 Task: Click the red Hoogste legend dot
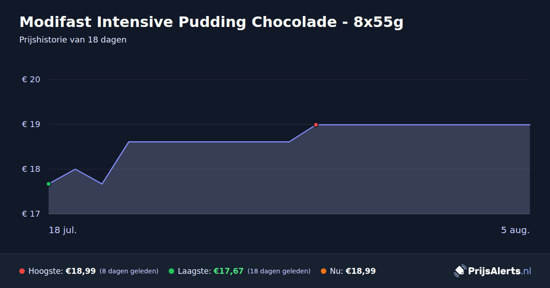tap(22, 271)
